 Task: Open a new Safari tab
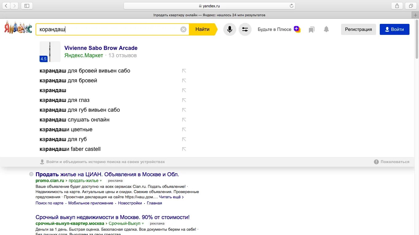416,15
